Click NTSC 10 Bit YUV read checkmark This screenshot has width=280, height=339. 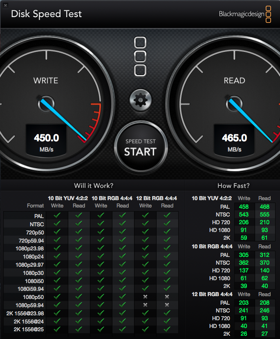(x=79, y=223)
